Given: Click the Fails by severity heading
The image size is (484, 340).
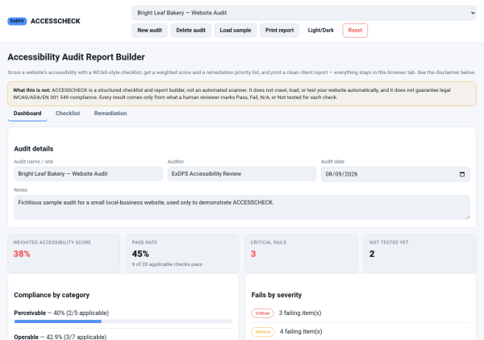Looking at the screenshot, I should tap(277, 295).
